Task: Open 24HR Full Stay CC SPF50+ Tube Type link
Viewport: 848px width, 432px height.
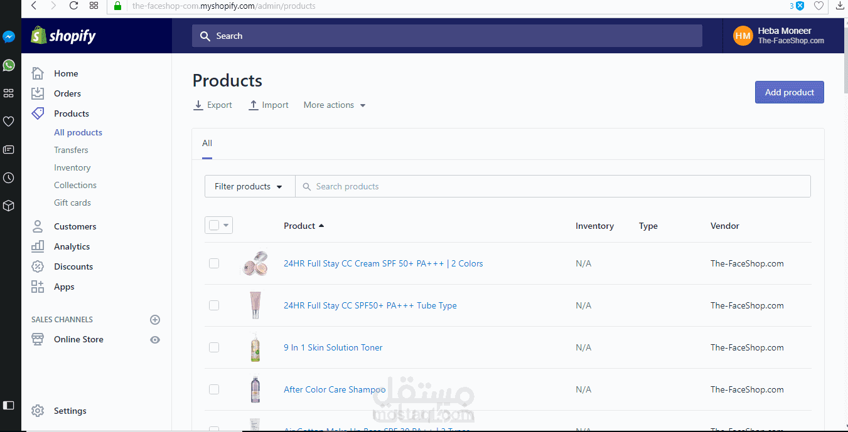Action: coord(370,305)
